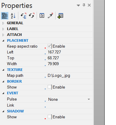Click the reset-to-default arrow icon with E

pyautogui.click(x=23, y=16)
